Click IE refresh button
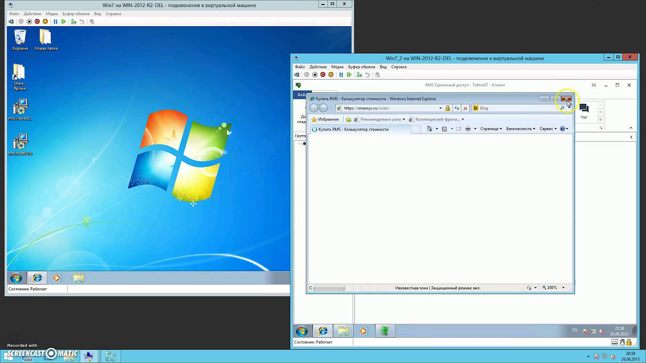Screen dimensions: 646x363 [457, 108]
